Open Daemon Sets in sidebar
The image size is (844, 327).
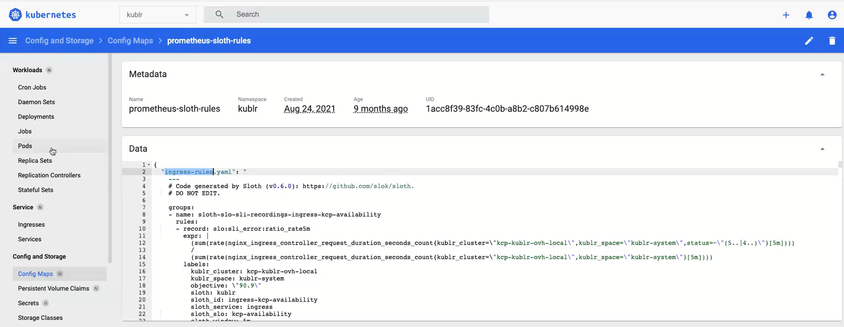pyautogui.click(x=37, y=102)
